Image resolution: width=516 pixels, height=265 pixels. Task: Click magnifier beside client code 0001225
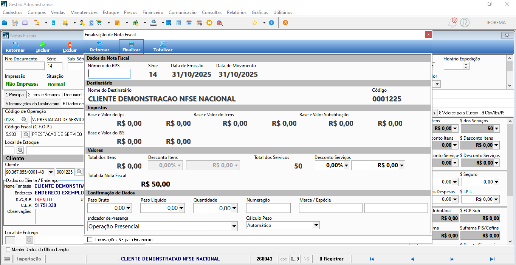pos(79,172)
